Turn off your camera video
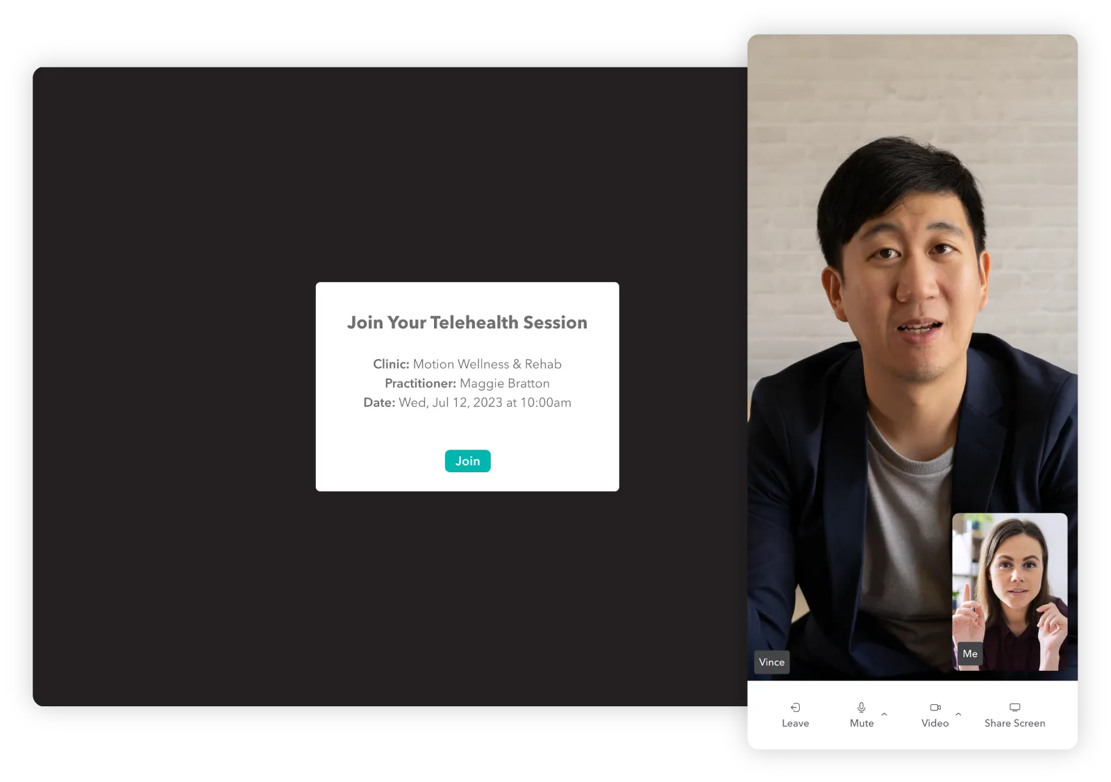1111x782 pixels. (935, 715)
